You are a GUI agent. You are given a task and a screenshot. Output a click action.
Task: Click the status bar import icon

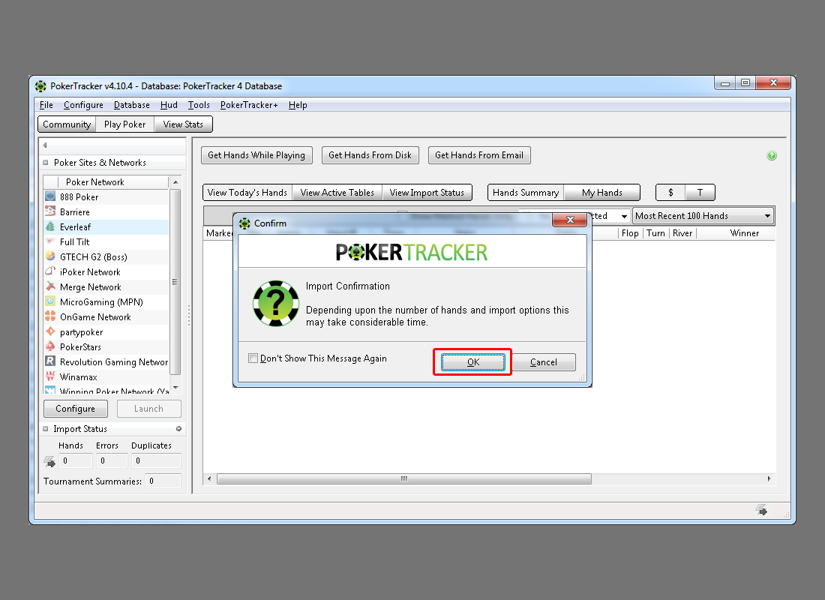761,511
